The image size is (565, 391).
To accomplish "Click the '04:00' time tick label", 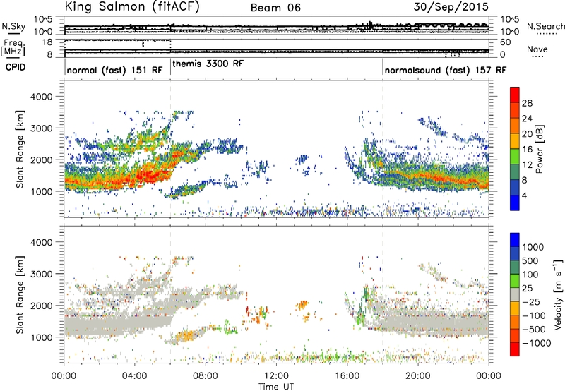I will [134, 376].
